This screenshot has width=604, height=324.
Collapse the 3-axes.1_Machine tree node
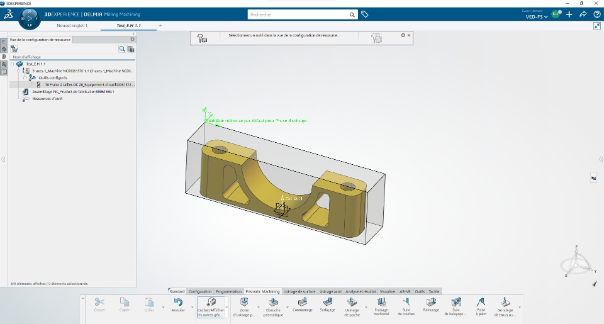[x=19, y=71]
